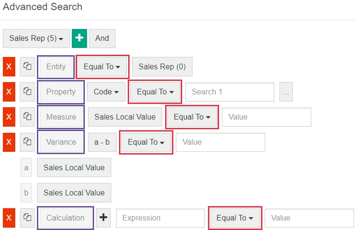Expand the Code property dropdown
356x230 pixels.
point(106,92)
